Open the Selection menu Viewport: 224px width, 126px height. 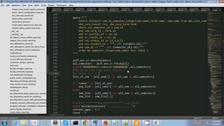(16, 5)
